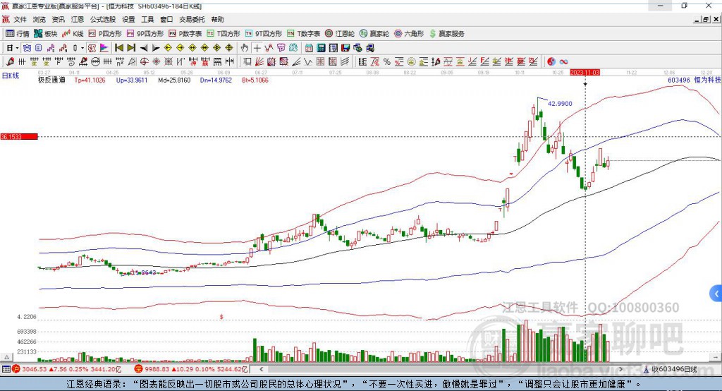Click the colored triangle flag icon

pyautogui.click(x=104, y=48)
